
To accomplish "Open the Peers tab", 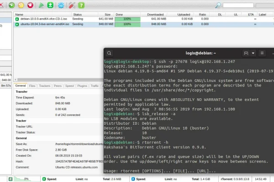I will [x=58, y=86].
